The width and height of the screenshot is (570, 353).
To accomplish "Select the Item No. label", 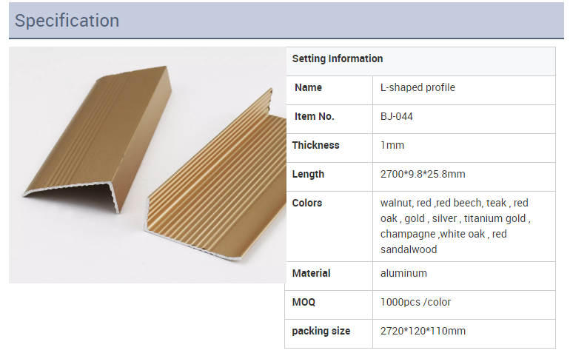I will [315, 116].
